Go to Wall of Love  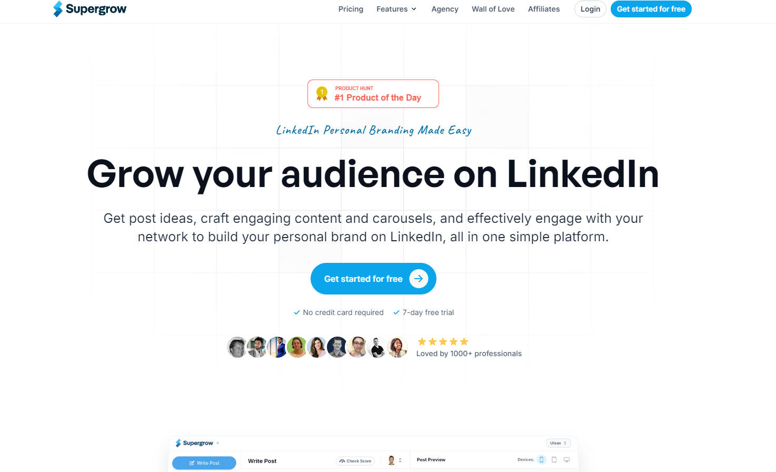[x=493, y=9]
